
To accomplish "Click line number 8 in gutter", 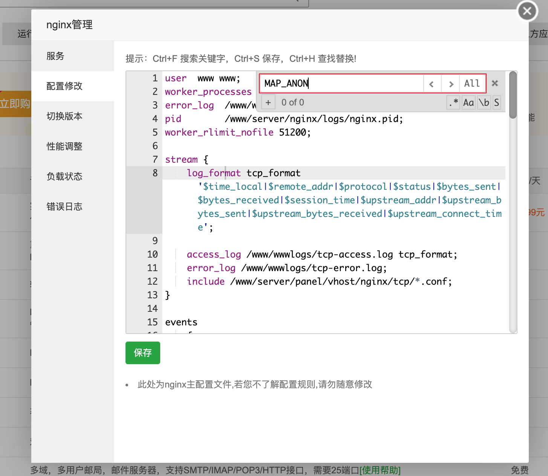I will coord(155,173).
